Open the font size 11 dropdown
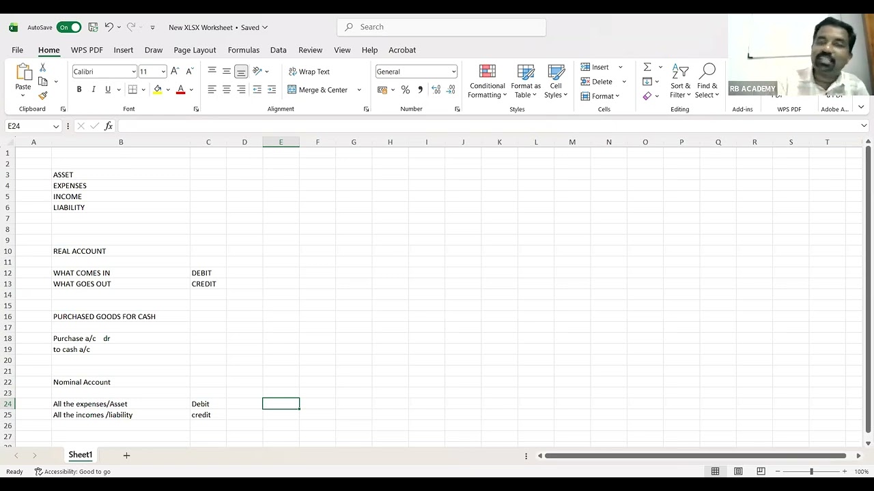874x491 pixels. point(163,72)
